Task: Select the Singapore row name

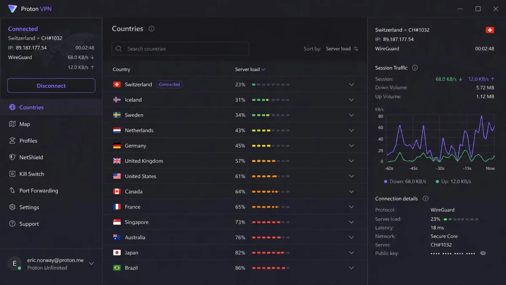Action: coord(137,222)
